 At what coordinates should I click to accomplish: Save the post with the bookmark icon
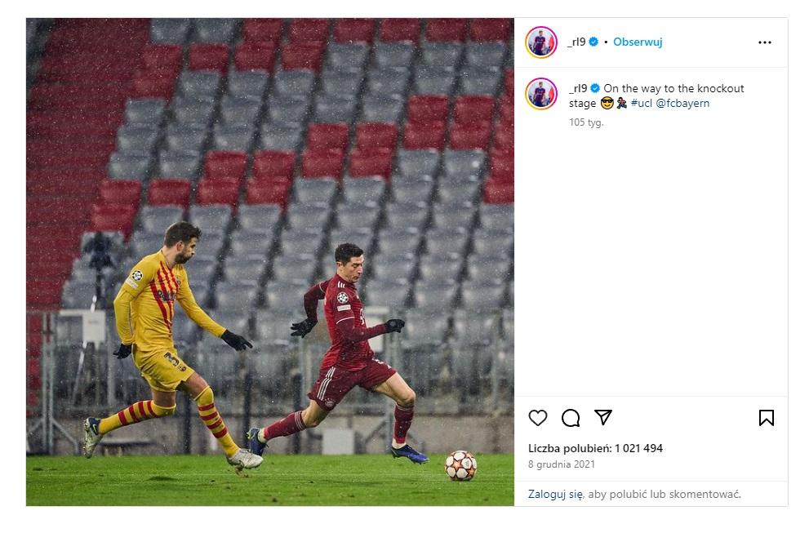point(767,417)
